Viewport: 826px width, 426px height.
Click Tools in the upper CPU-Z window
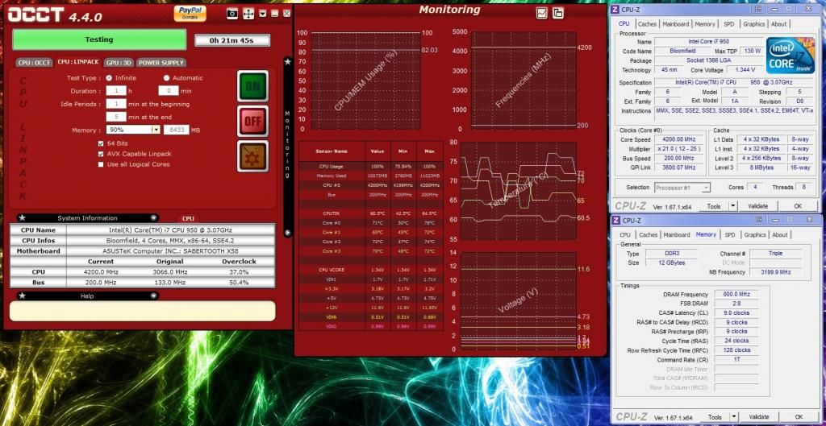(x=714, y=206)
